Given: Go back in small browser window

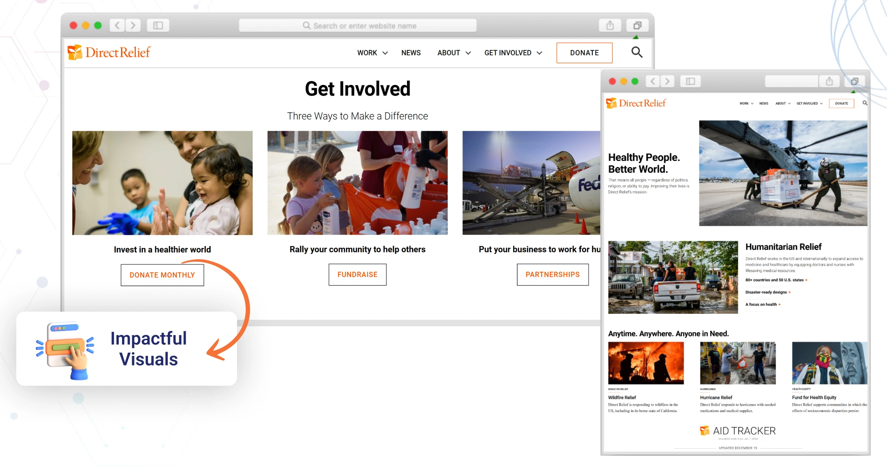Looking at the screenshot, I should pos(653,82).
